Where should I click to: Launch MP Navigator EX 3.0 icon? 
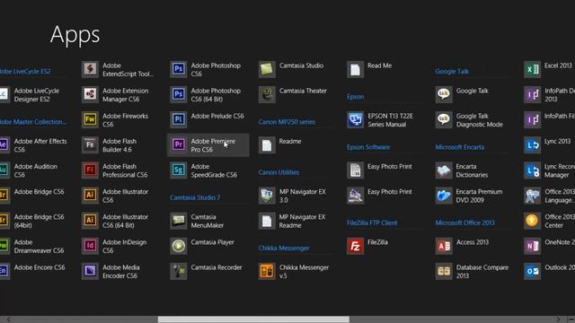267,196
